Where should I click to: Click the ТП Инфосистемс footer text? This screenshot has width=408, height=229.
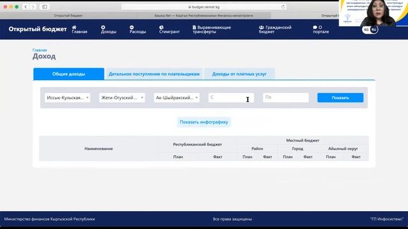tap(387, 219)
